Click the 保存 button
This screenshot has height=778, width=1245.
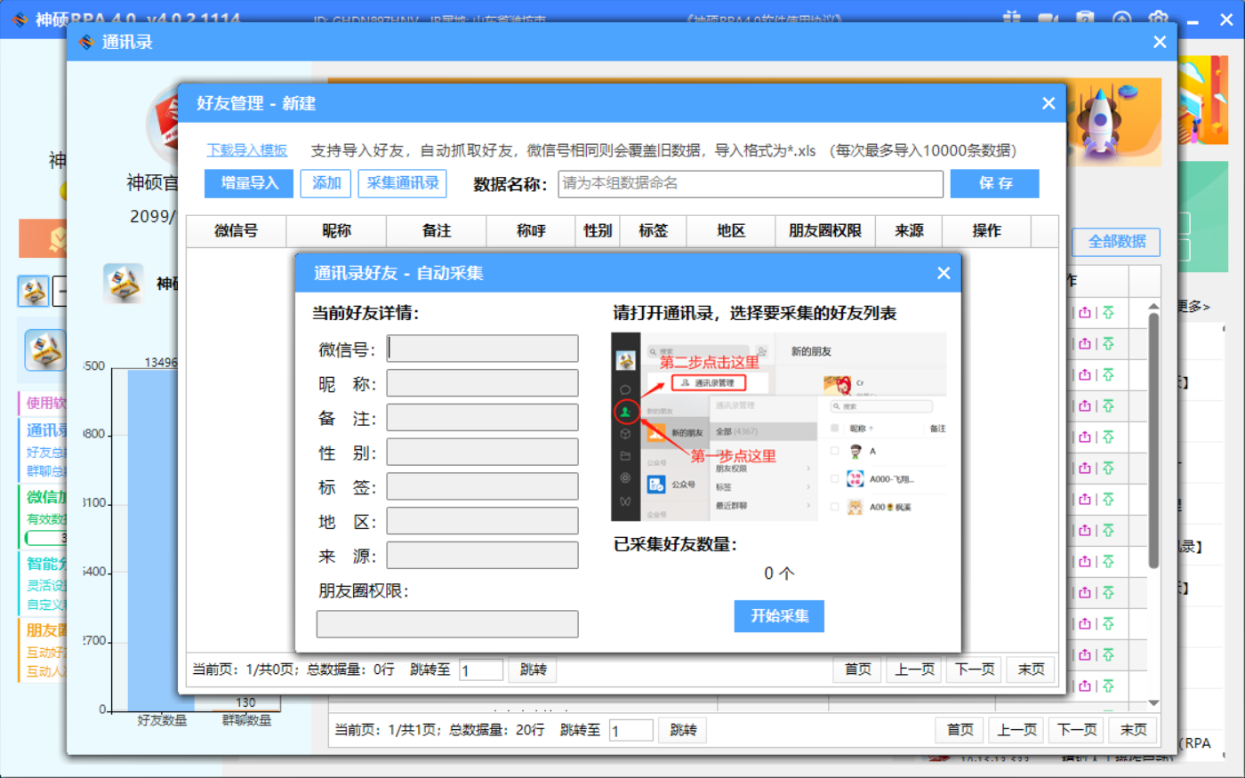pos(995,183)
